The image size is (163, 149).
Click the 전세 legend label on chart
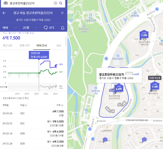pyautogui.click(x=61, y=72)
